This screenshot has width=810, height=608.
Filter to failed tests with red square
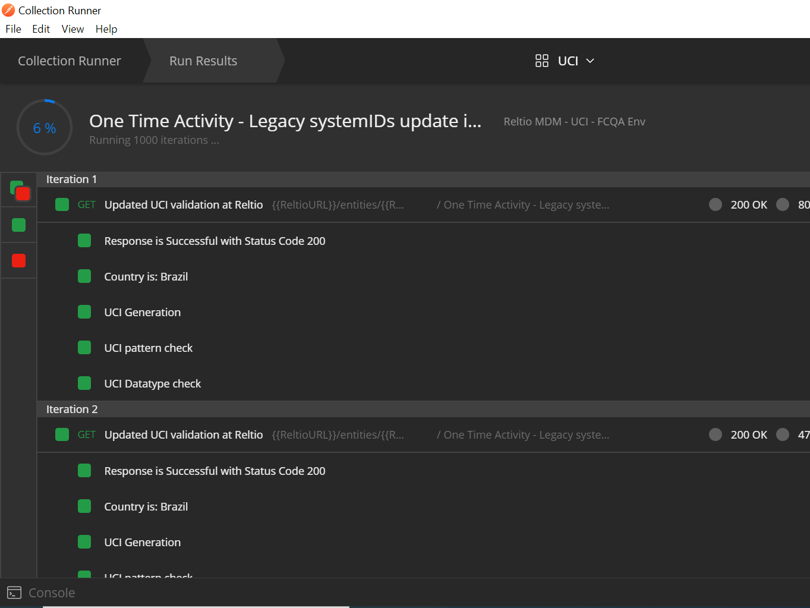click(x=19, y=260)
